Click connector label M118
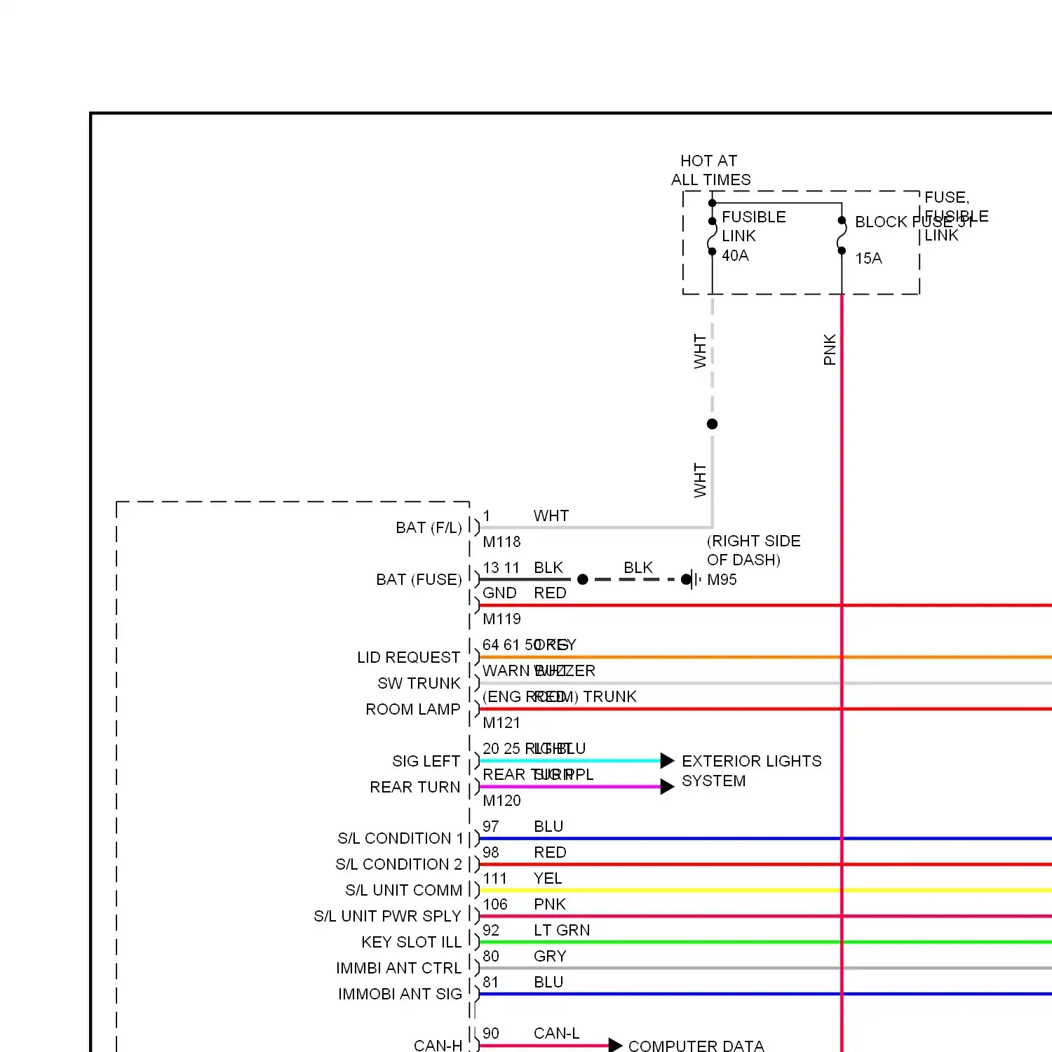The height and width of the screenshot is (1052, 1052). 501,541
